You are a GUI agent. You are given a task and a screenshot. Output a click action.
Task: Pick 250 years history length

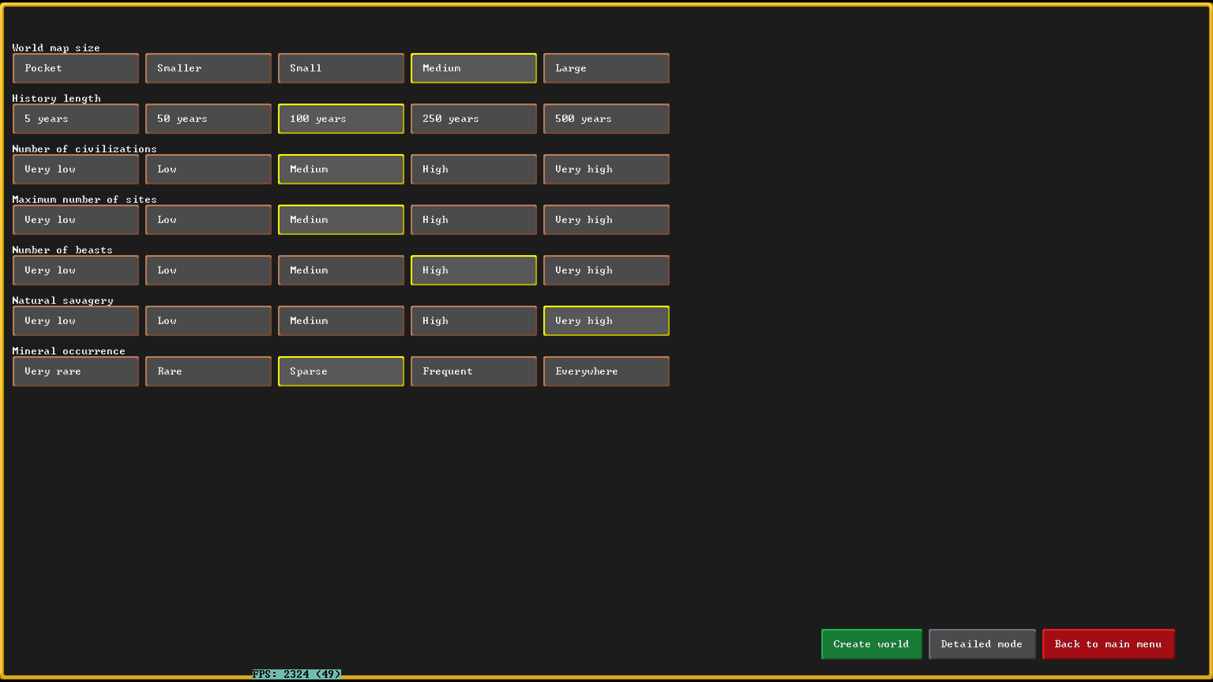point(474,119)
